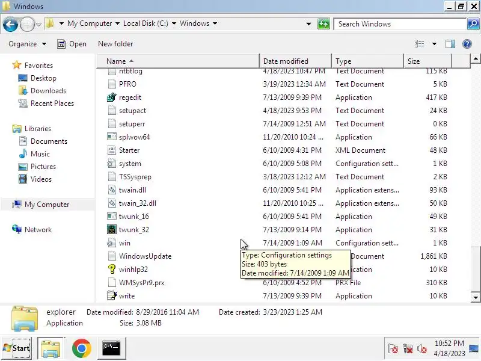The width and height of the screenshot is (481, 361).
Task: Sort by Date modified column
Action: [295, 61]
